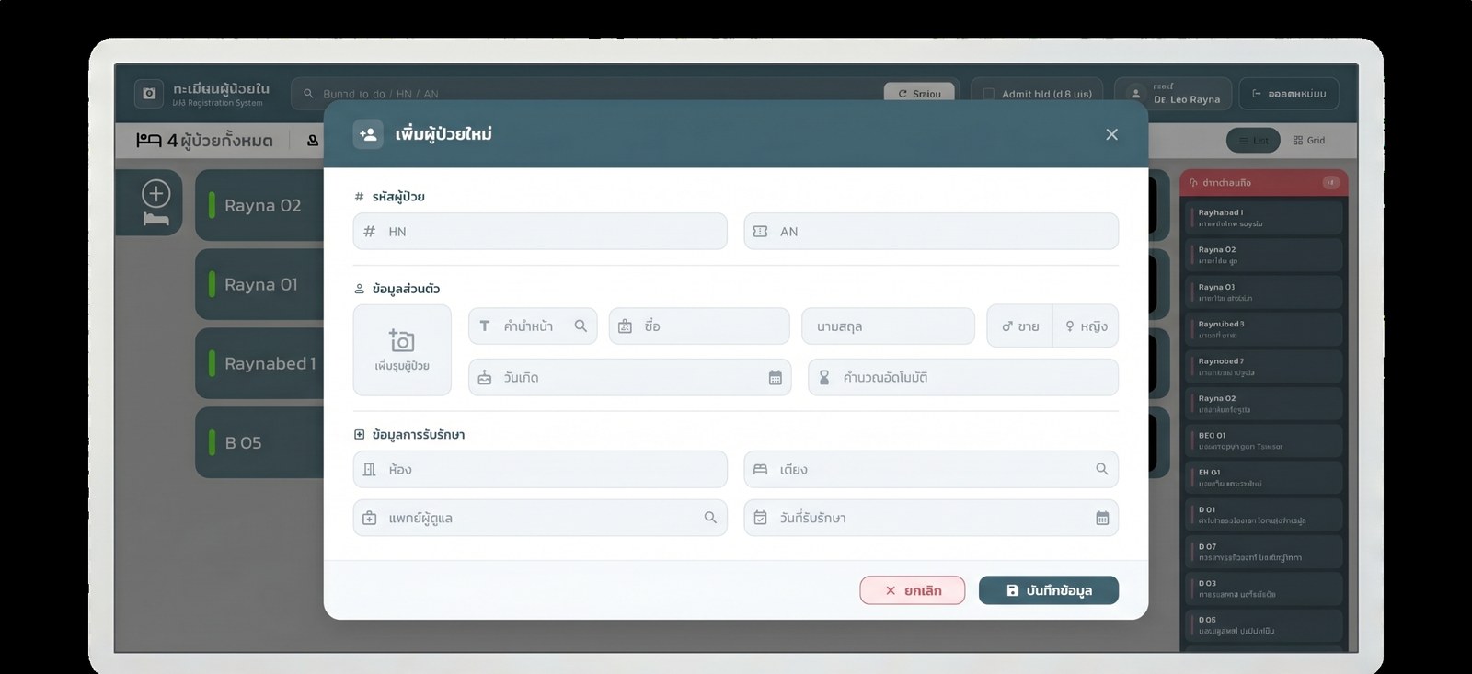The width and height of the screenshot is (1472, 674).
Task: Select หญิง female gender option
Action: (1086, 326)
